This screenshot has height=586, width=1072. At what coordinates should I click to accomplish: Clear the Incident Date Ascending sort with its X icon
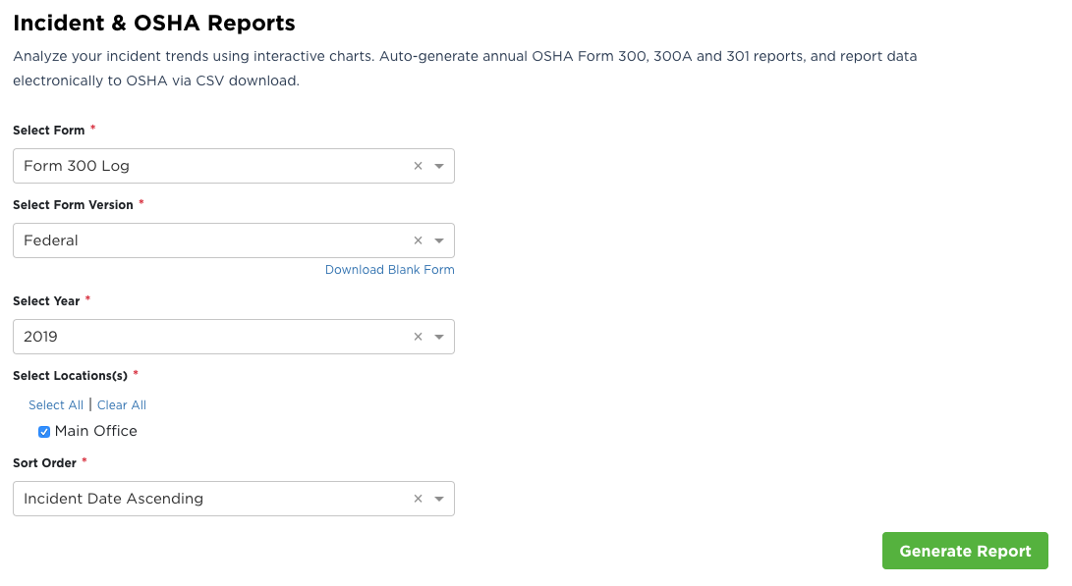[x=418, y=499]
